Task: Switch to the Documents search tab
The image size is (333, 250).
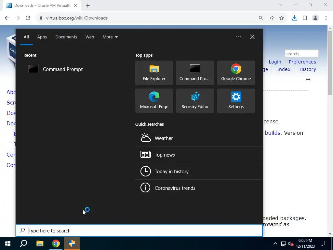Action: [66, 37]
